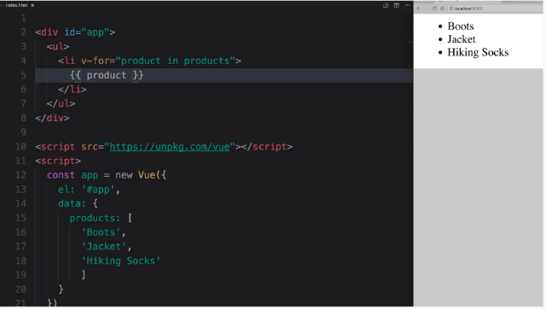Screen dimensions: 546x309
Task: Click the script src attribute name
Action: [x=90, y=147]
